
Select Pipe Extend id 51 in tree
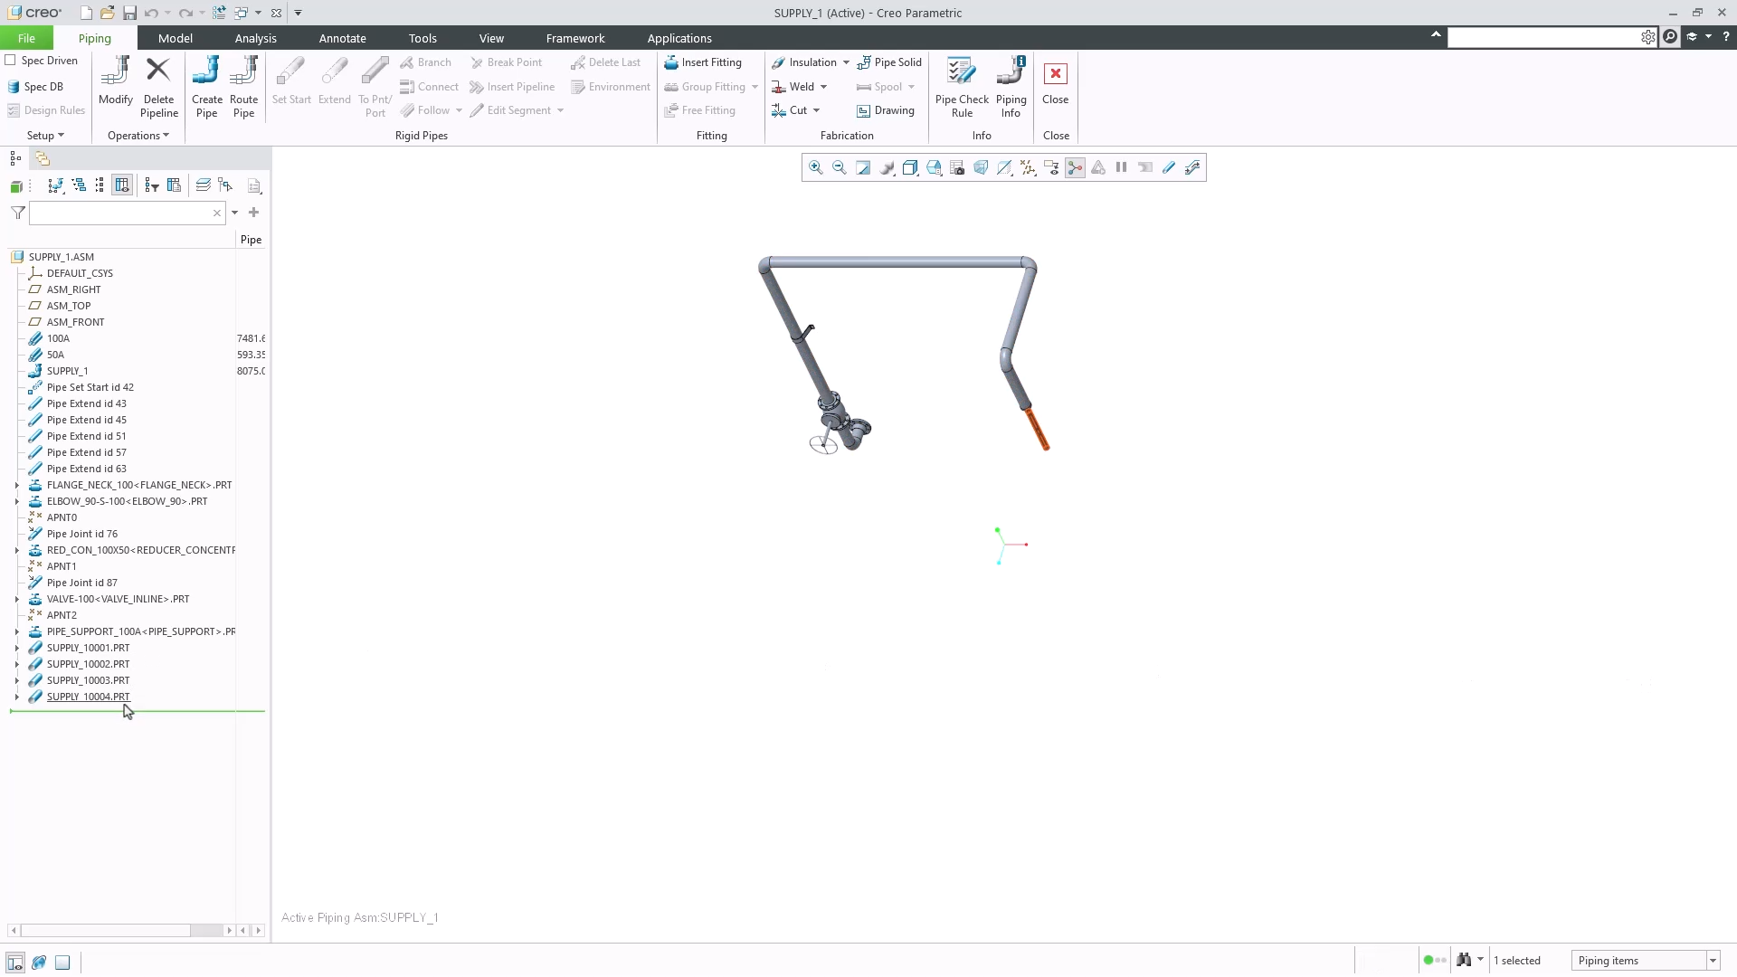coord(86,436)
